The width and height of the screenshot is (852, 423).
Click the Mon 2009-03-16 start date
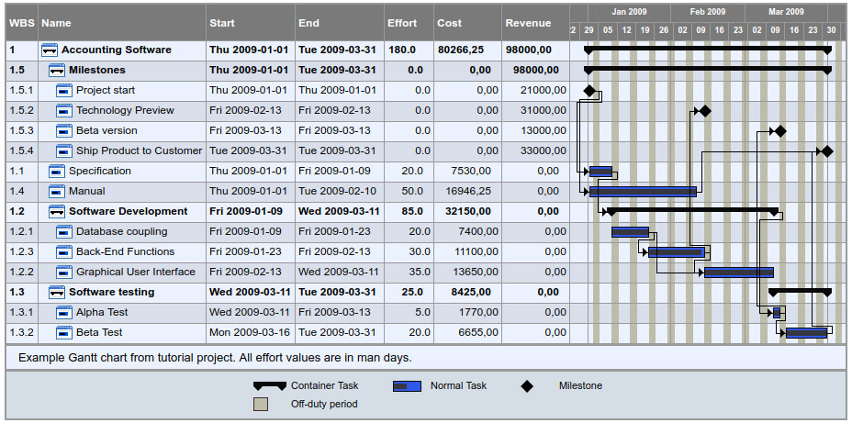[x=250, y=332]
